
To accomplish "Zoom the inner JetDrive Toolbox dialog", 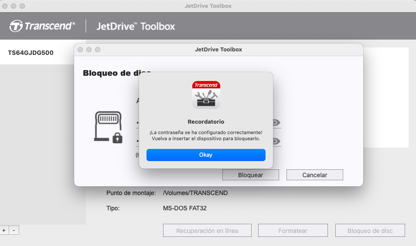I will click(98, 50).
